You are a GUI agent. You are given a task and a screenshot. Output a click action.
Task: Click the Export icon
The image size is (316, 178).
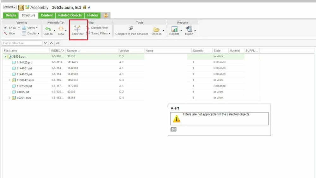[x=189, y=29]
